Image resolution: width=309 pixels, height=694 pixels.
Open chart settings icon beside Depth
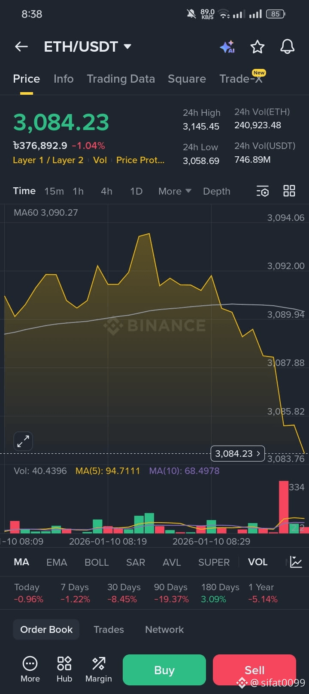click(262, 191)
